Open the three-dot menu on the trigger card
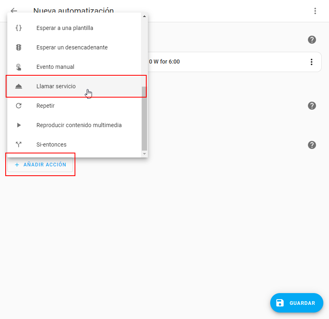The height and width of the screenshot is (319, 329). pyautogui.click(x=311, y=62)
